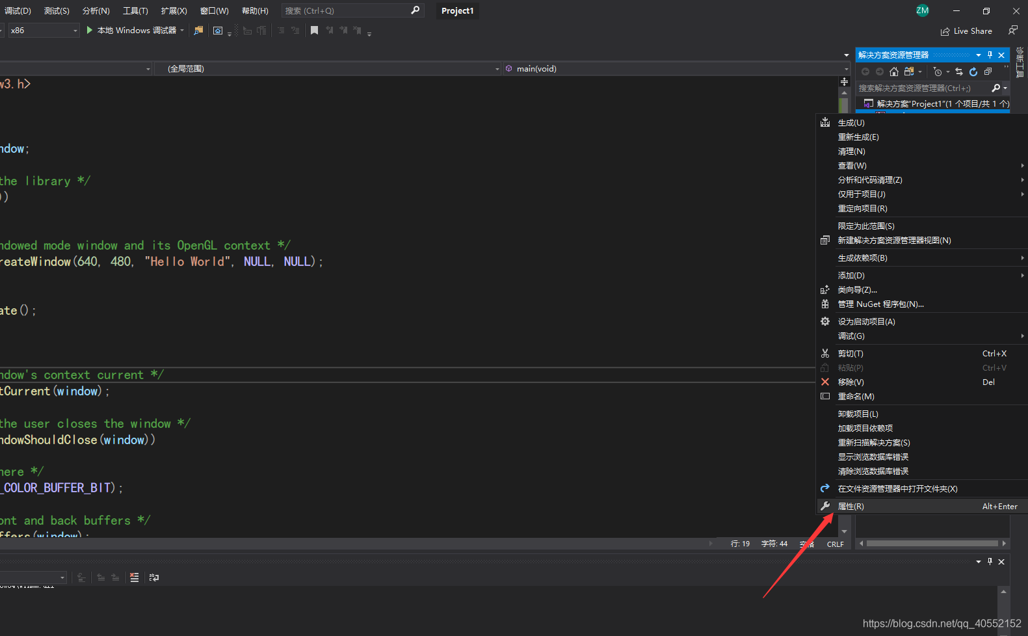
Task: Open the 调试(D) menu
Action: (x=18, y=11)
